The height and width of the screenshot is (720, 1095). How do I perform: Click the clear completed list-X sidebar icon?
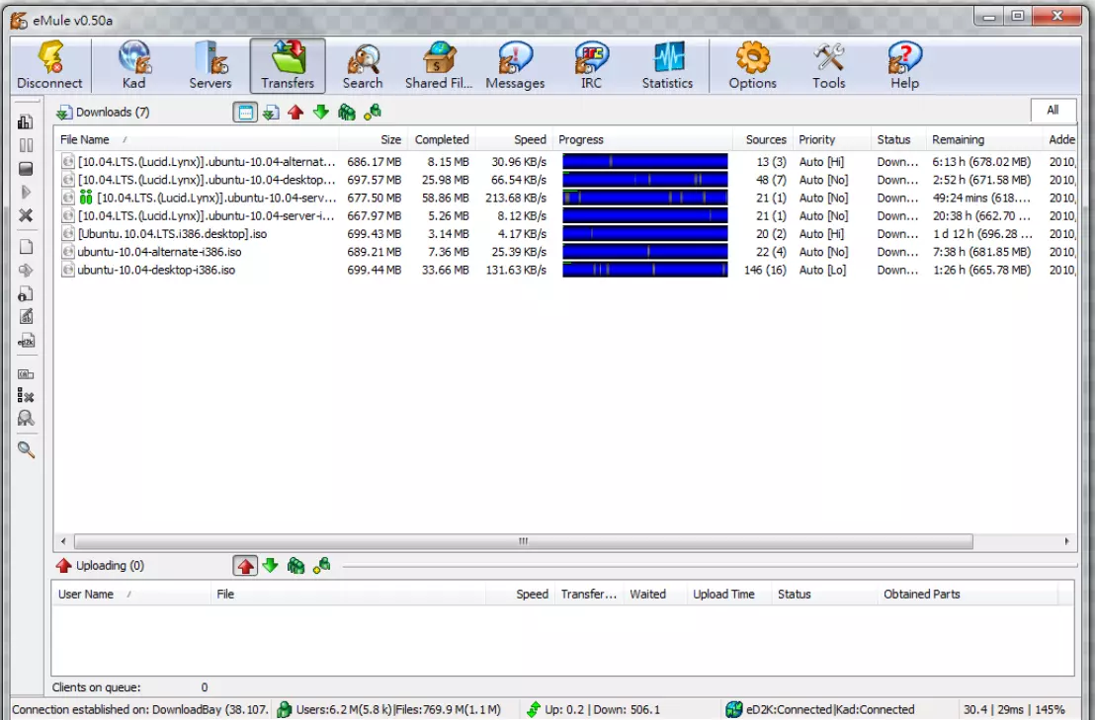click(x=25, y=396)
